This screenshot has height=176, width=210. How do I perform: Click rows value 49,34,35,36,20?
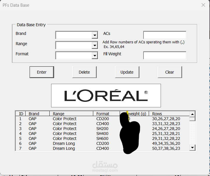[x=166, y=143]
